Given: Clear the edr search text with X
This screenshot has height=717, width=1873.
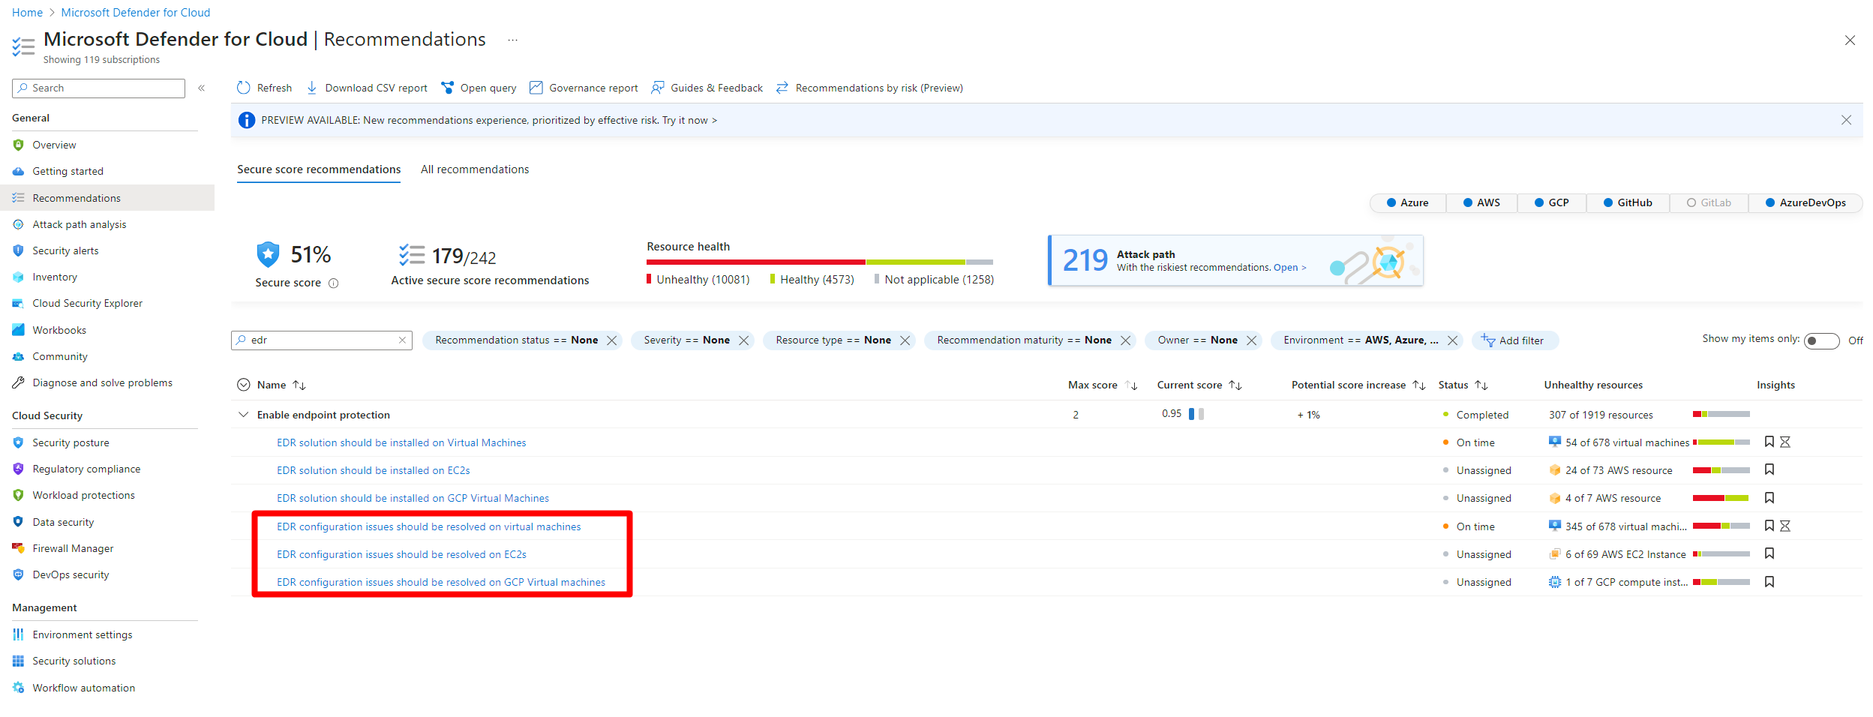Looking at the screenshot, I should (402, 340).
